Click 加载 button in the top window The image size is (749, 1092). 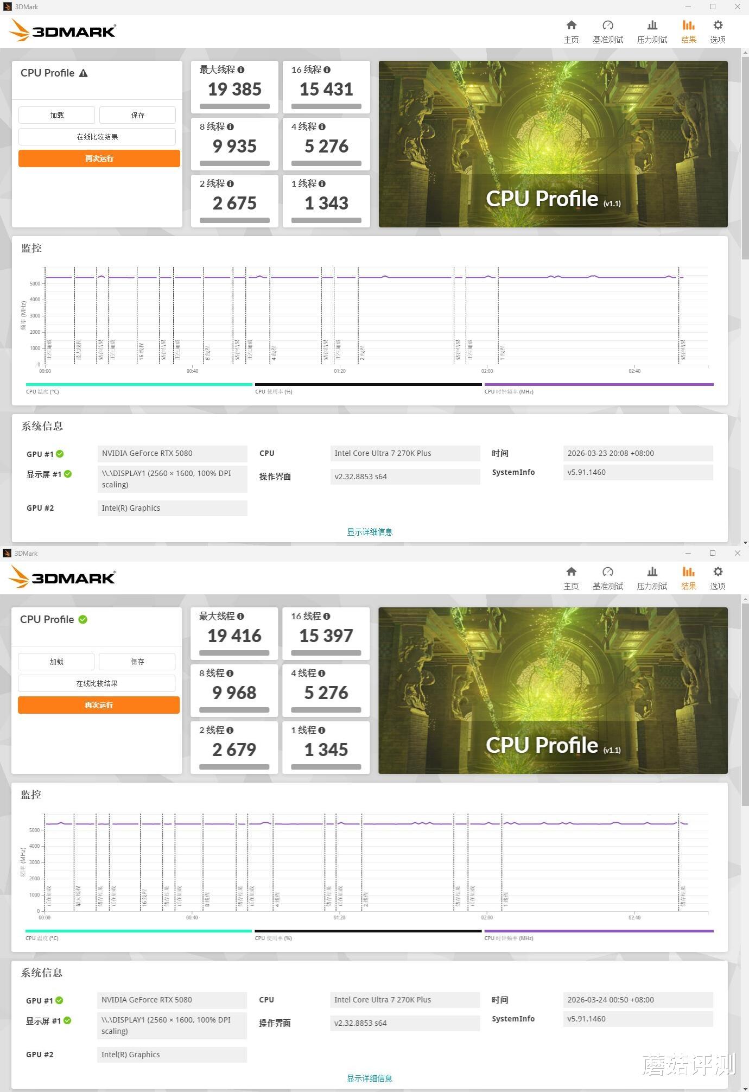(56, 115)
